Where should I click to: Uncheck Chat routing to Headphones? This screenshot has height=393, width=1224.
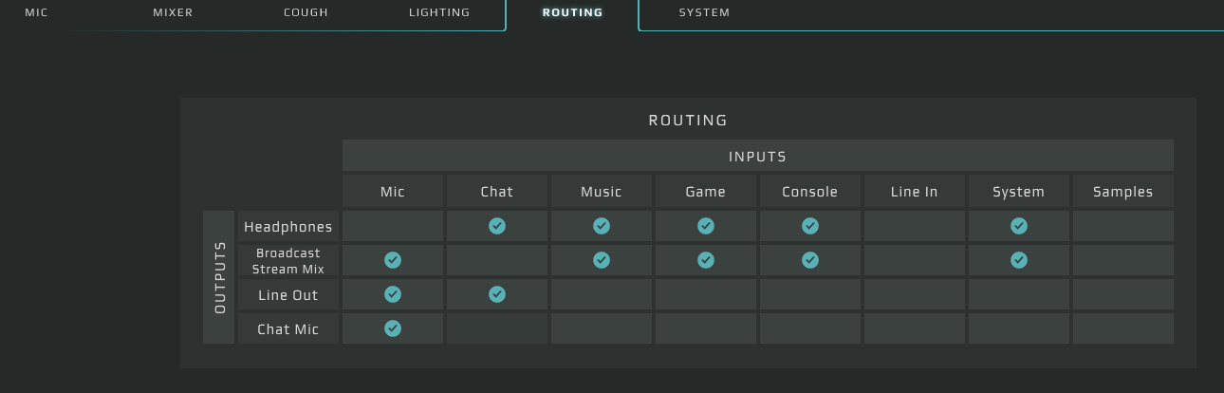497,226
